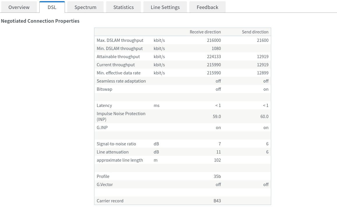Click Bitswap send direction 'on' value
The image size is (337, 207).
[266, 89]
